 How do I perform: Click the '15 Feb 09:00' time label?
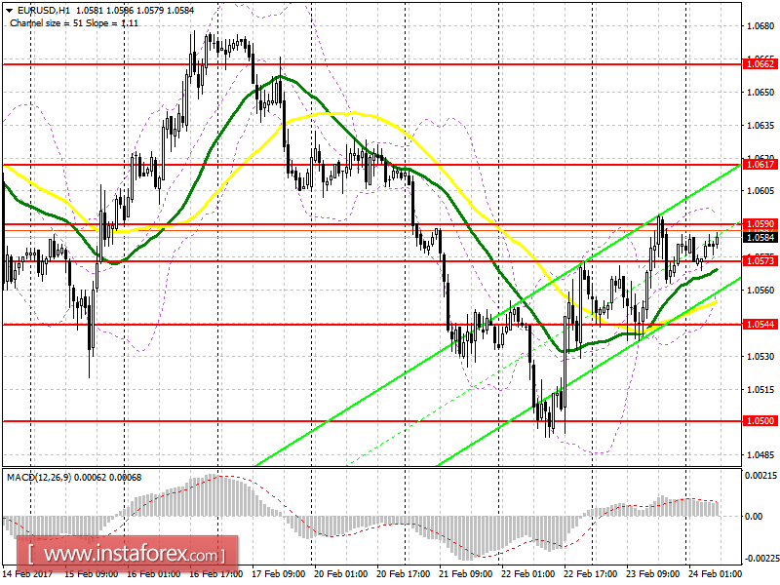click(x=92, y=573)
